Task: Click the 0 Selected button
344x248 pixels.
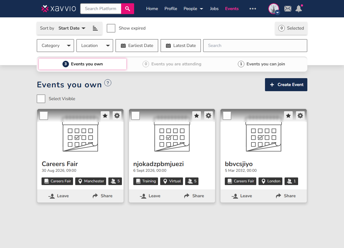Action: pyautogui.click(x=291, y=28)
